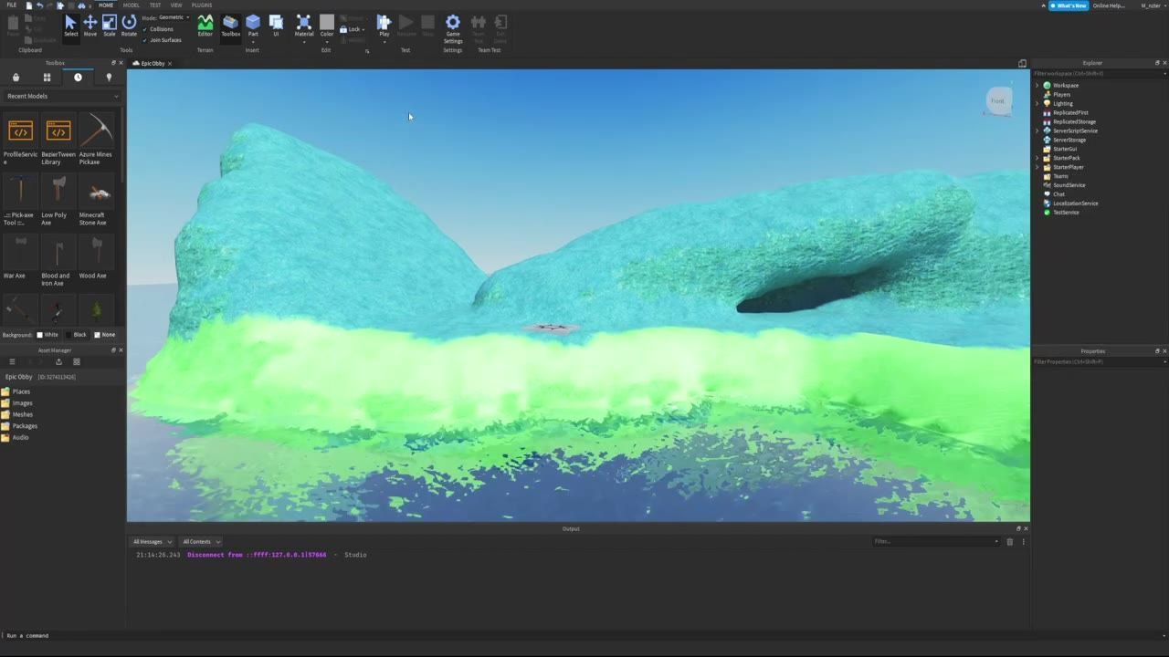Click the Front face of the view selector cube
Screen dimensions: 1169x657
(997, 101)
